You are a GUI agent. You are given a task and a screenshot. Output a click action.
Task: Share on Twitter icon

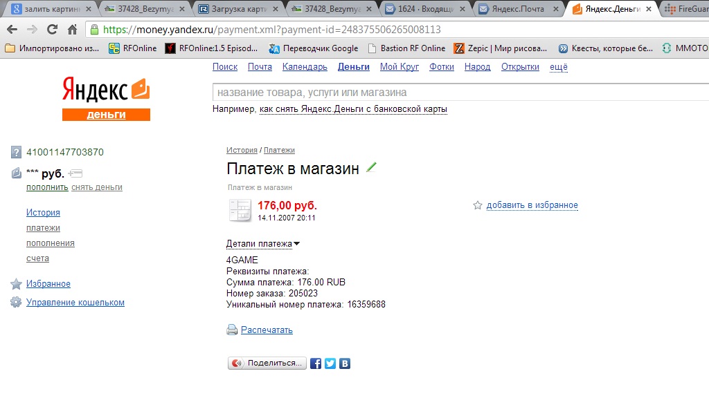(x=330, y=363)
